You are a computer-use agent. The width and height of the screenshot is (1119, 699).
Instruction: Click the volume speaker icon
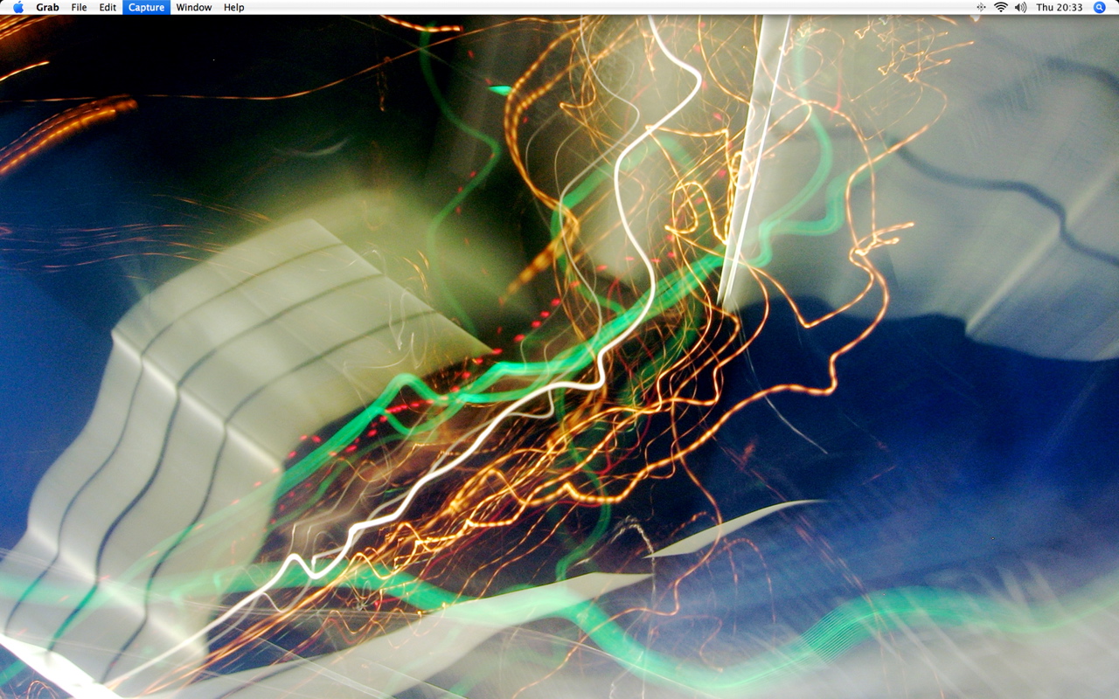(1020, 7)
